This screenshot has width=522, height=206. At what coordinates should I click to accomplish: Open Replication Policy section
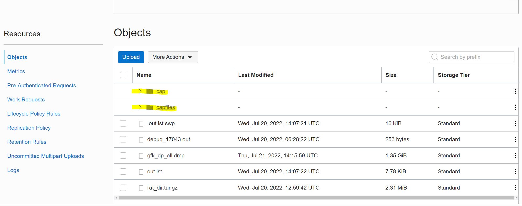(29, 128)
